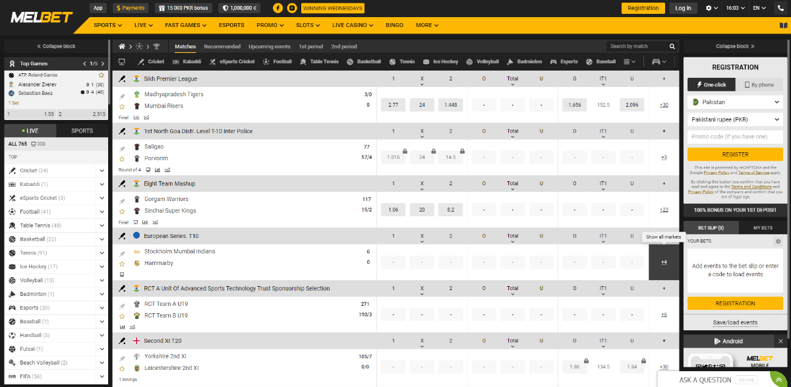
Task: Open bet slip settings gear
Action: [x=778, y=241]
